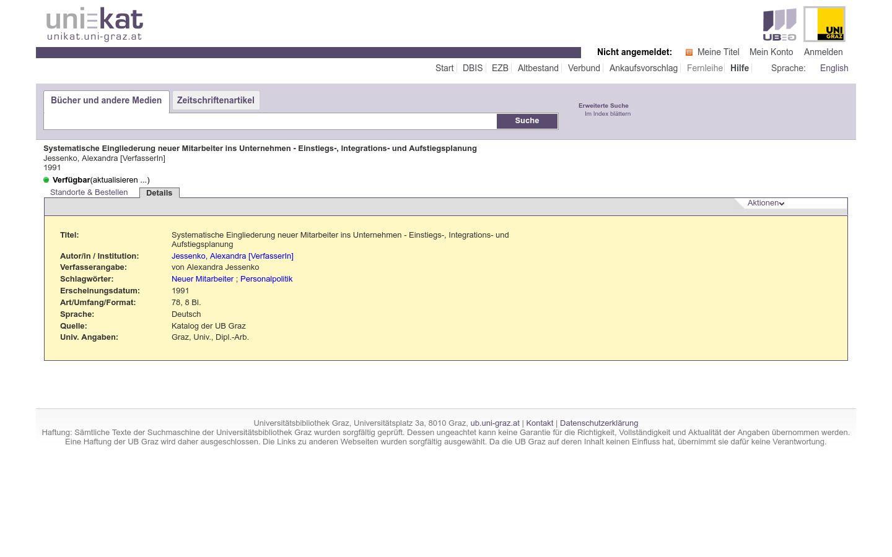Image resolution: width=892 pixels, height=557 pixels.
Task: Open the Datenschutzerklärung footer link
Action: pyautogui.click(x=599, y=423)
